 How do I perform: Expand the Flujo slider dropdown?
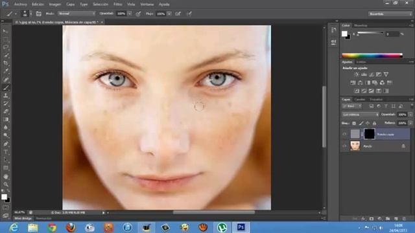point(169,14)
